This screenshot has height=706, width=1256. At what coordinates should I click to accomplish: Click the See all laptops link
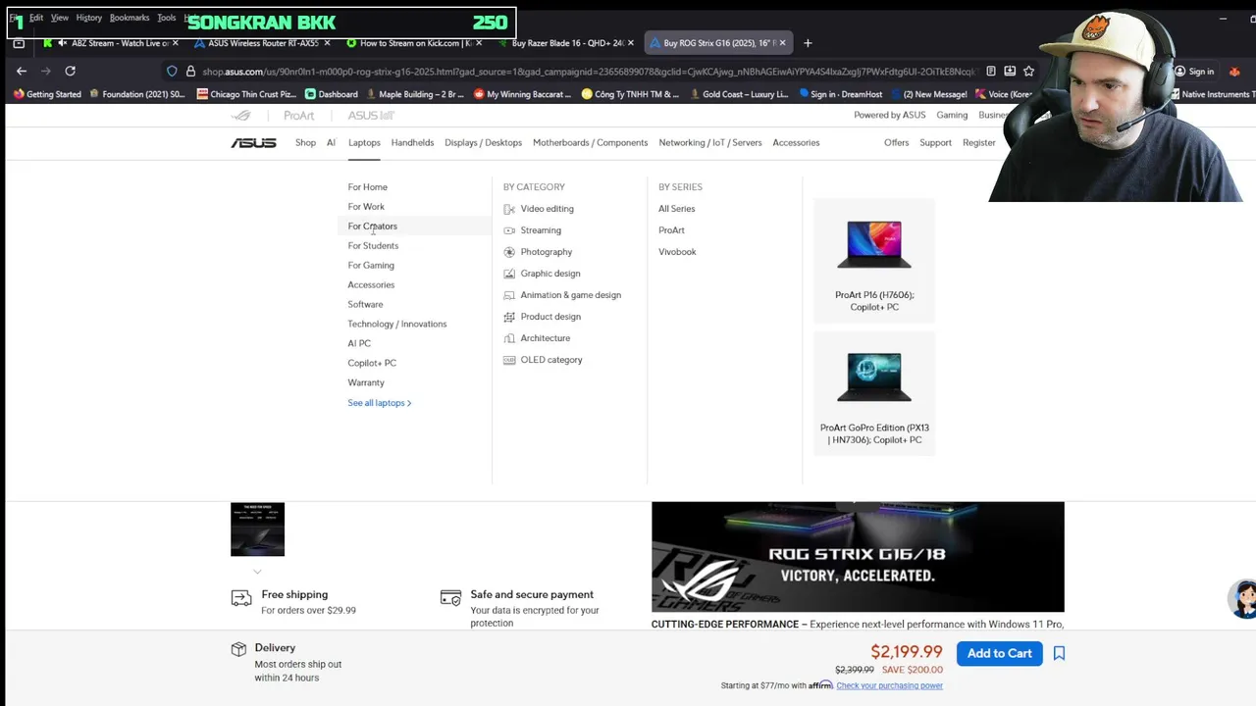379,403
